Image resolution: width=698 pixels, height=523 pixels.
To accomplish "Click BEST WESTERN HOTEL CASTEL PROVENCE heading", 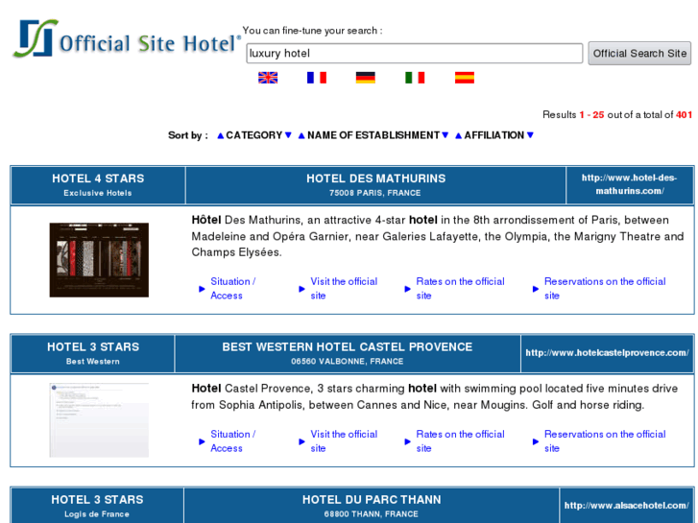I will 348,347.
